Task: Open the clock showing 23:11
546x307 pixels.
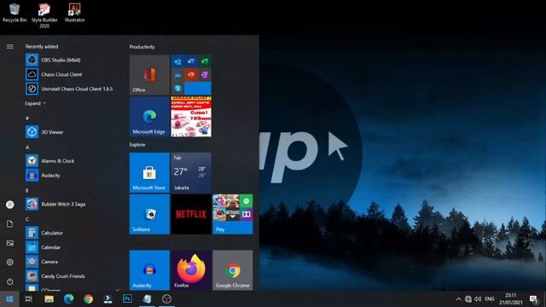Action: click(511, 299)
